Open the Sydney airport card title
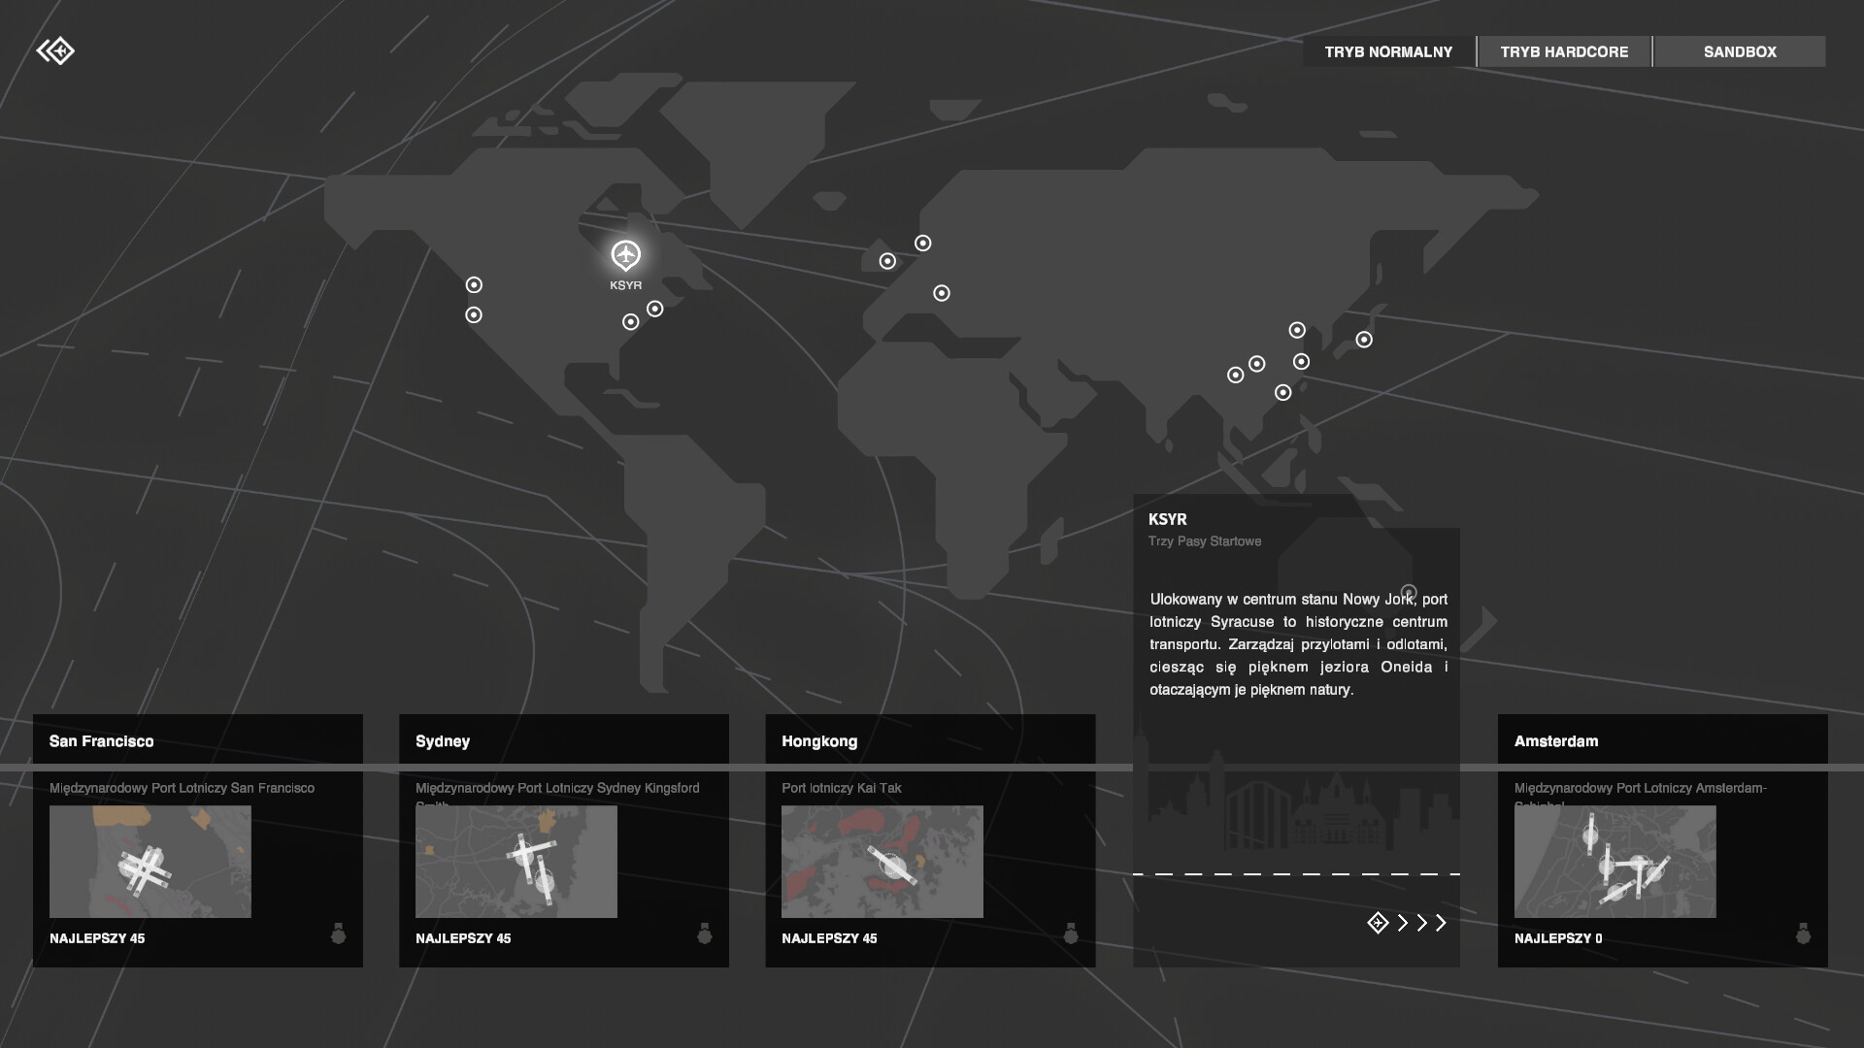Viewport: 1864px width, 1048px height. [x=443, y=741]
